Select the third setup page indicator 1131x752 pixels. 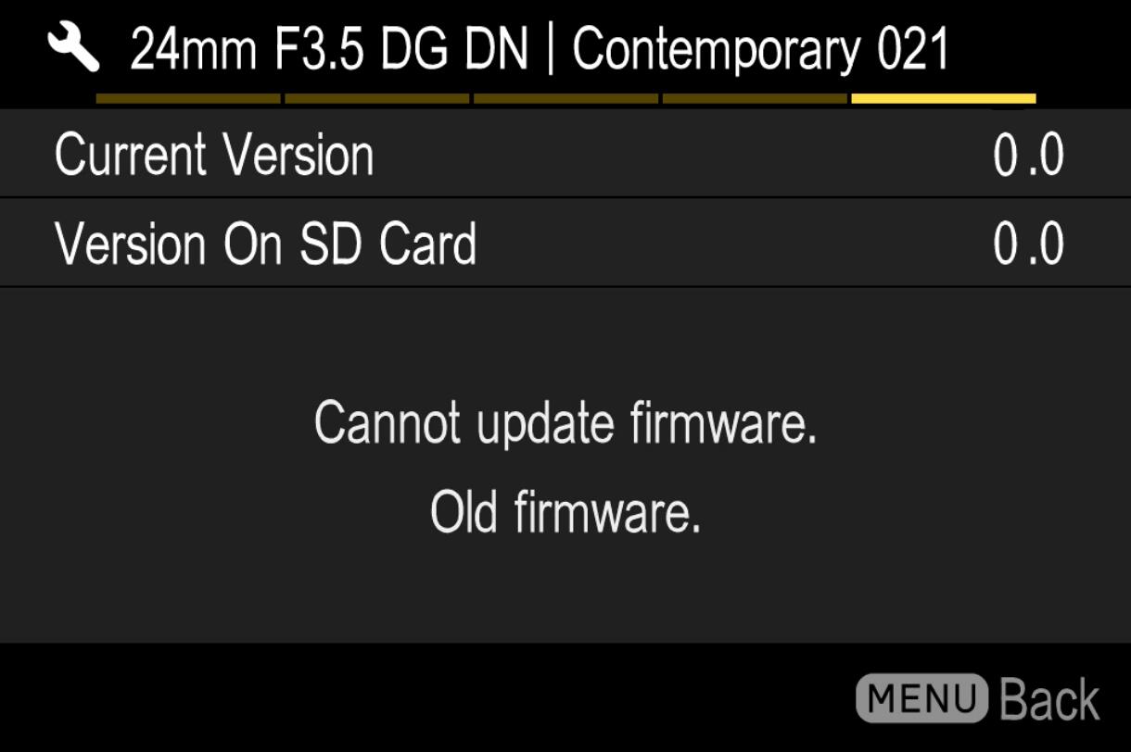565,97
